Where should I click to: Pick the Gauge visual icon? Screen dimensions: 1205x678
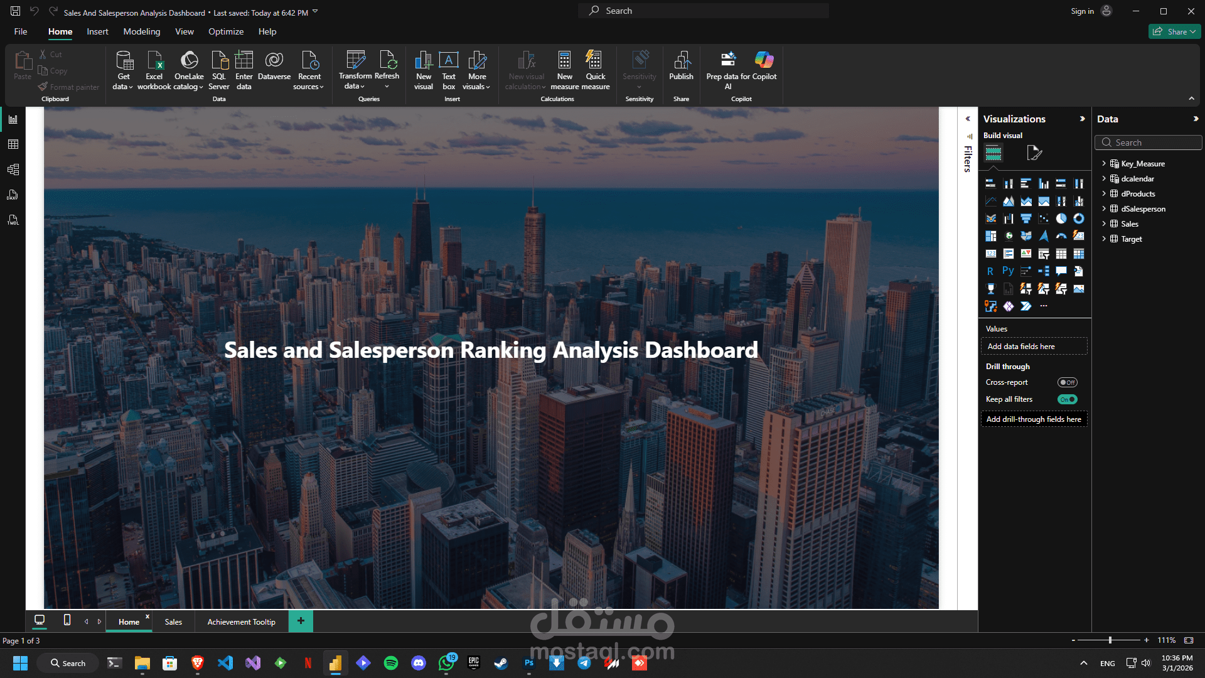coord(1061,236)
